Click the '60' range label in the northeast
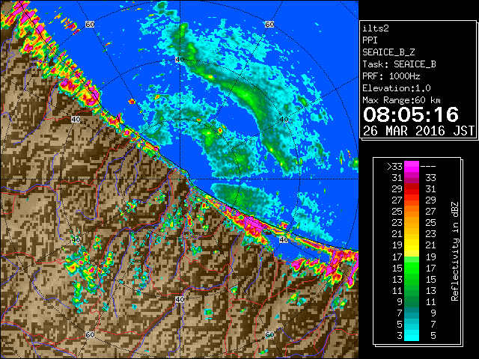The image size is (479, 359). [x=269, y=24]
